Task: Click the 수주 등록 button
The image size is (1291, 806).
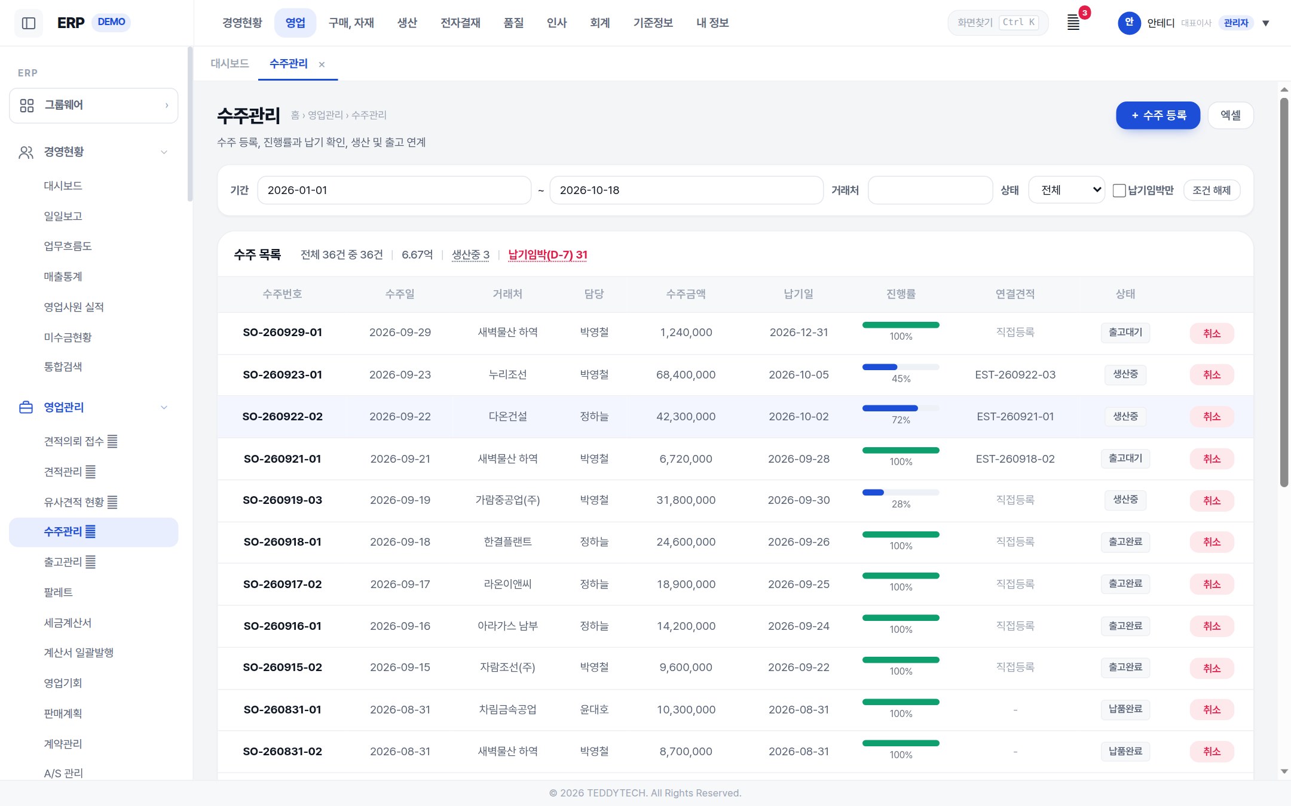Action: 1158,115
